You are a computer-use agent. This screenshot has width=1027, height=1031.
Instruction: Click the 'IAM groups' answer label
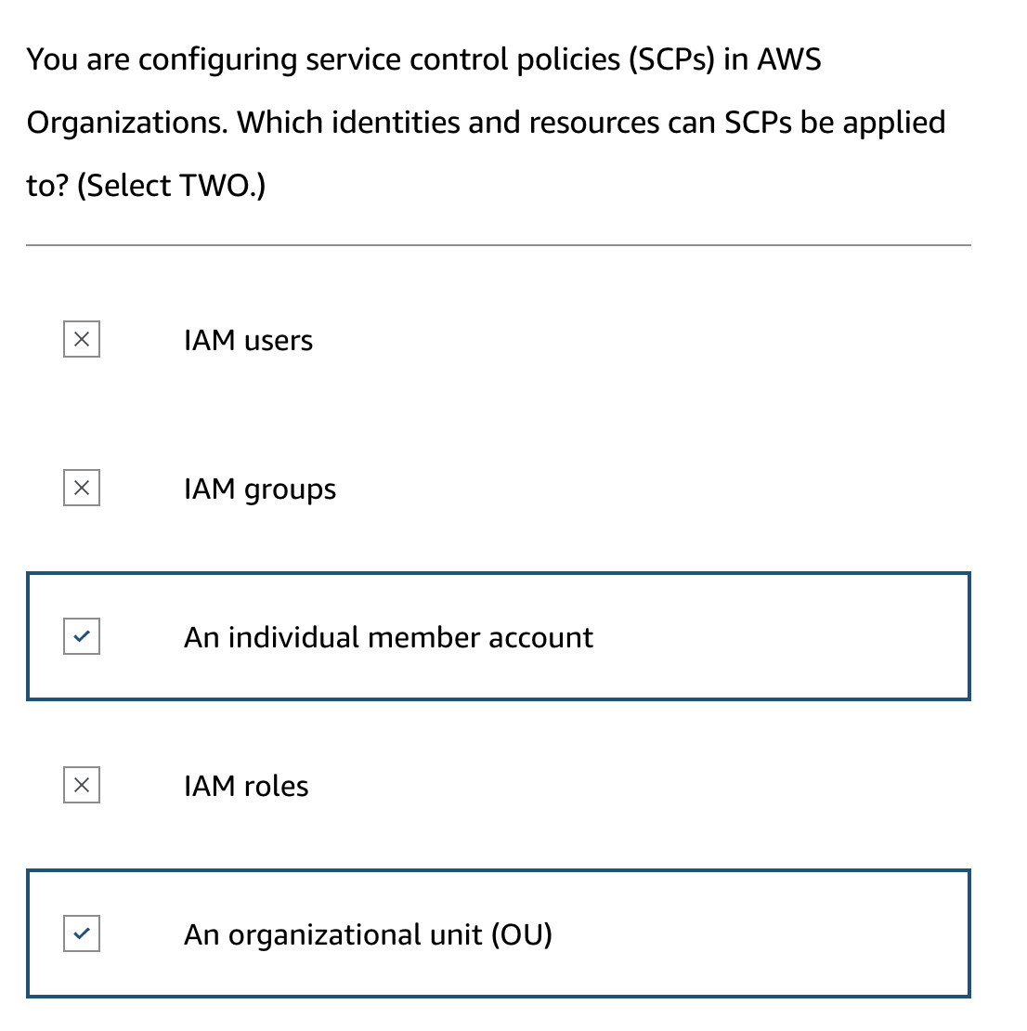[260, 489]
